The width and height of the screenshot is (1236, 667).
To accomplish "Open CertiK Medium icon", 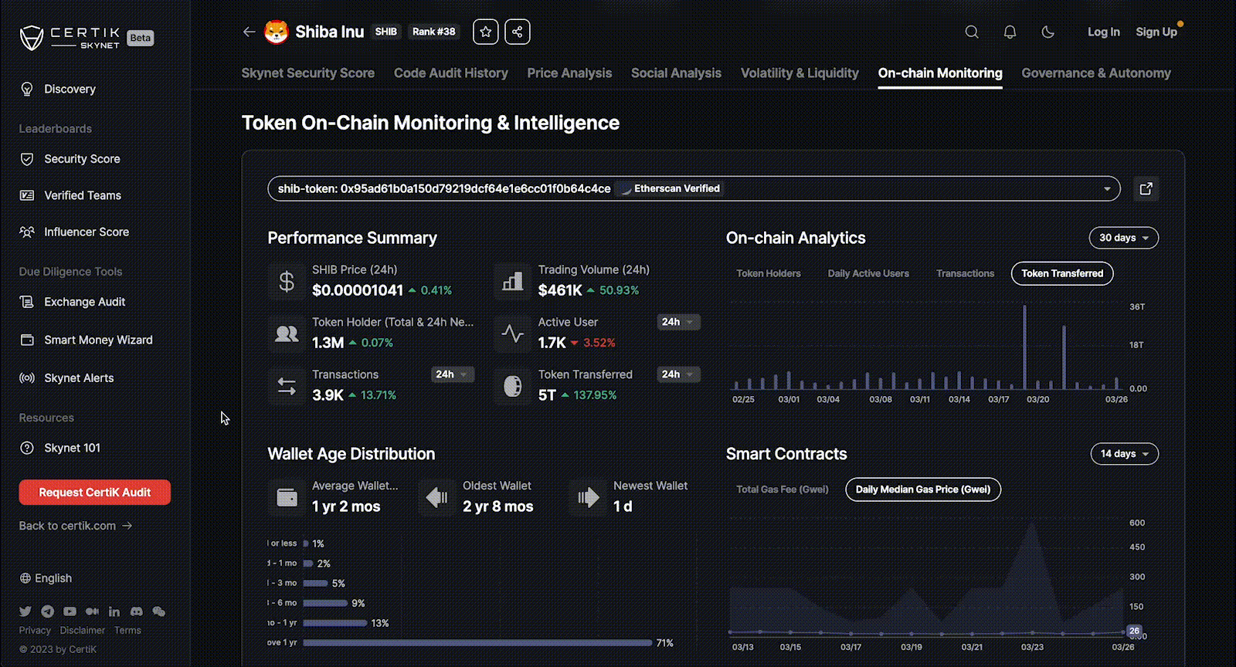I will click(92, 611).
